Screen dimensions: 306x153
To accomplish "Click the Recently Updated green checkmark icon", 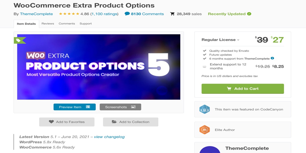I will tap(249, 14).
